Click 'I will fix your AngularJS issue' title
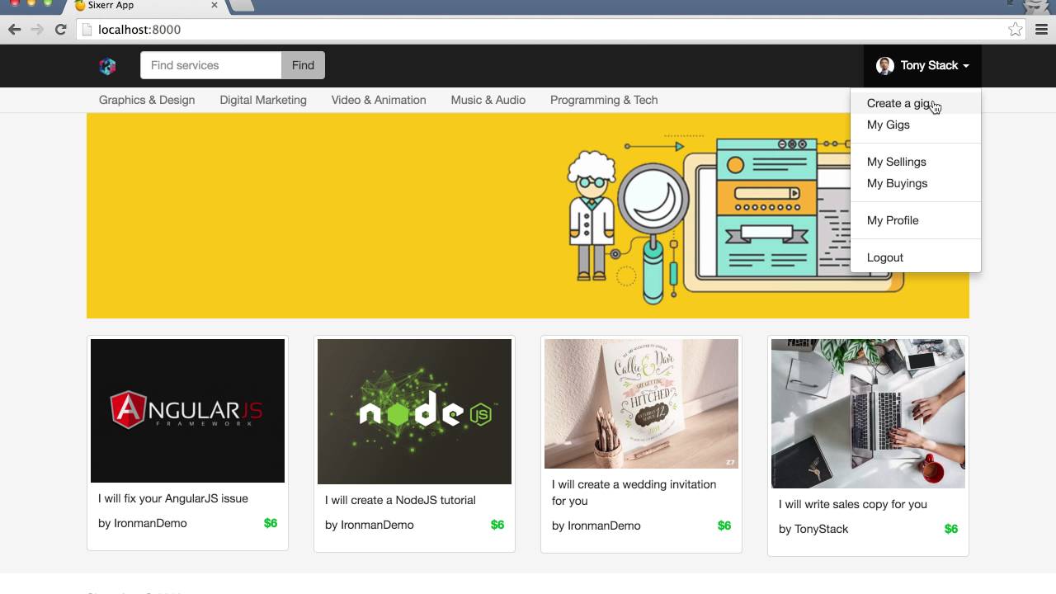Viewport: 1056px width, 594px height. 173,499
